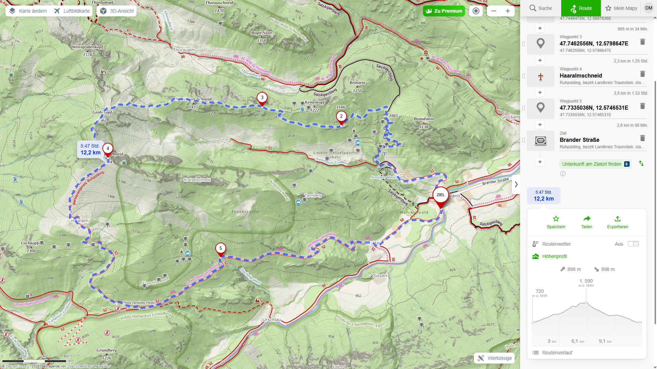Remove the Brander Straße destination via trash icon

[x=642, y=138]
